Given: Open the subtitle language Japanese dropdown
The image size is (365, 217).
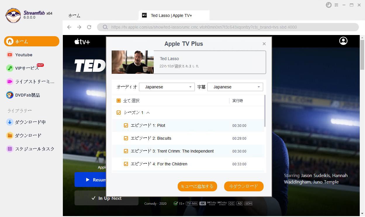Looking at the screenshot, I should pos(235,87).
